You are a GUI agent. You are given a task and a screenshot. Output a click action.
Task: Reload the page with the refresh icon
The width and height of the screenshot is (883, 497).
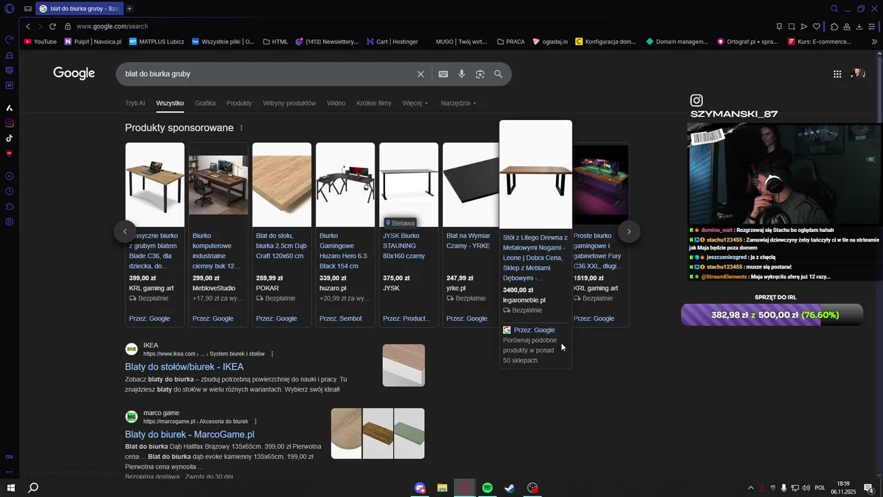(x=52, y=26)
